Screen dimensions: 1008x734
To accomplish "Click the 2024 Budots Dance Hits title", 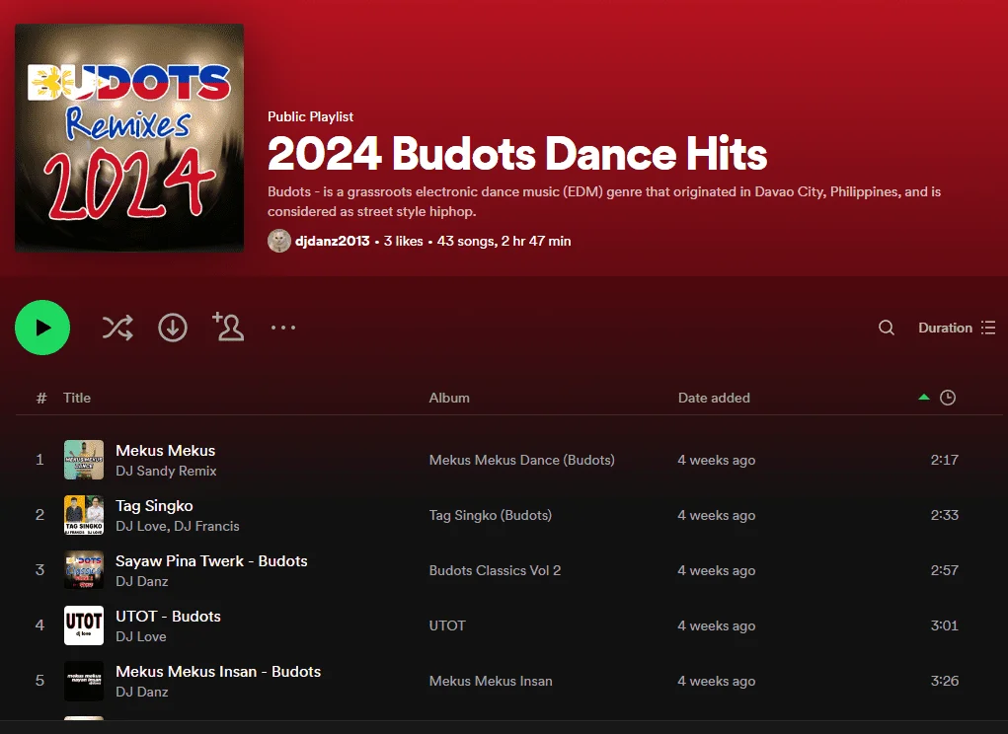I will point(517,154).
